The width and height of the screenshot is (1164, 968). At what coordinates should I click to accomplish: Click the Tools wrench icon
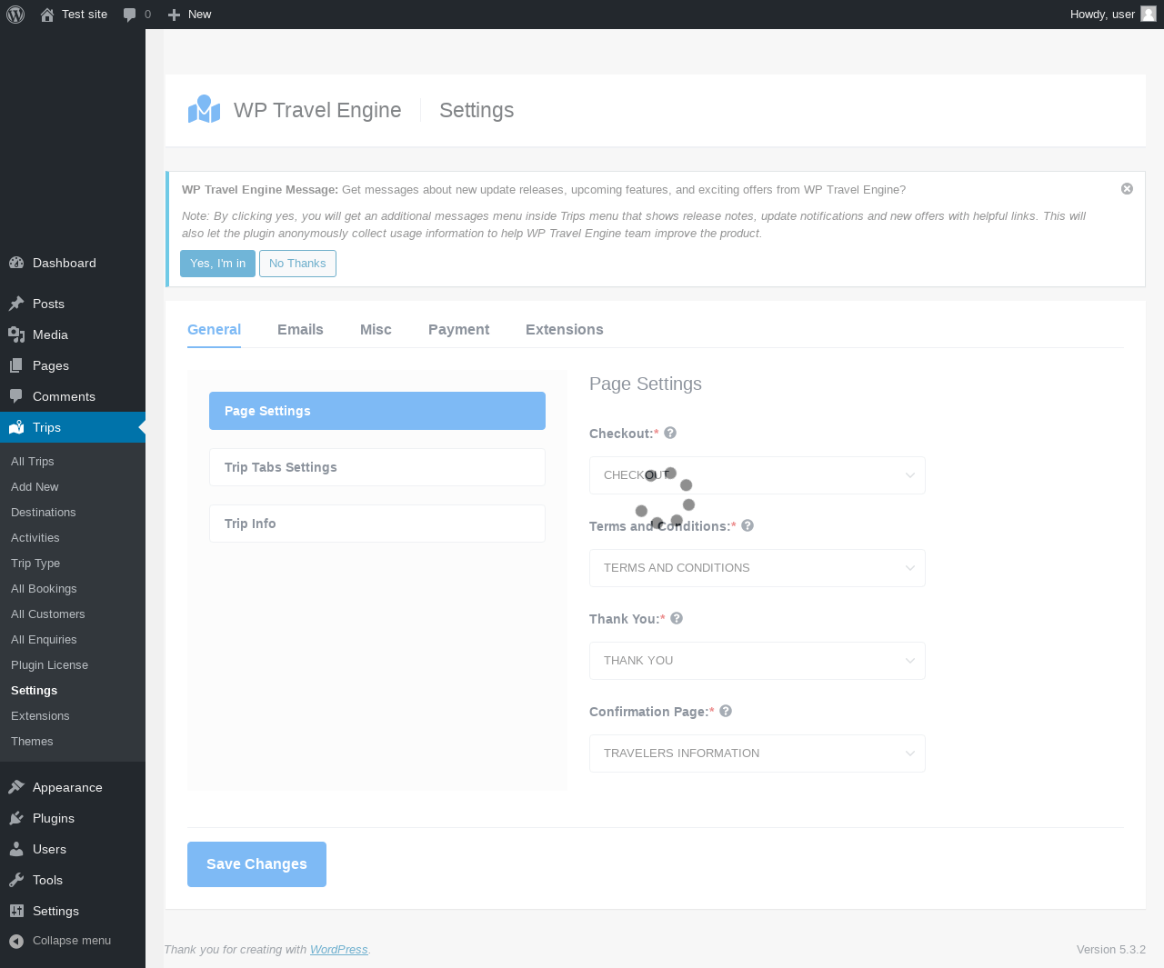coord(16,880)
